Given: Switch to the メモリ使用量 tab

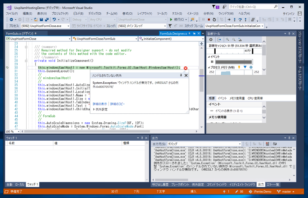Looking at the screenshot, I should pyautogui.click(x=237, y=98).
